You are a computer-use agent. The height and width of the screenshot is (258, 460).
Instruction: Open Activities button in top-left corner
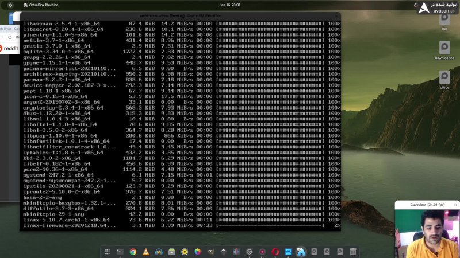[9, 5]
